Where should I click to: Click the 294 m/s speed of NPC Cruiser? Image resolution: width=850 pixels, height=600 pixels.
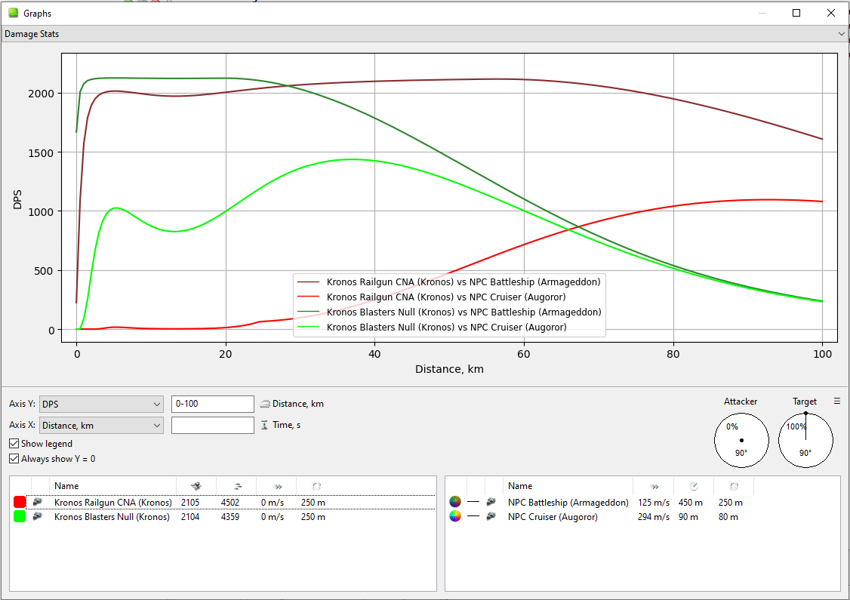tap(653, 517)
